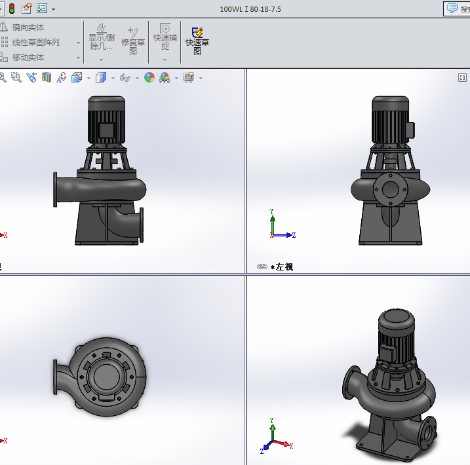Click Dynamic Annotation Views icon
This screenshot has width=470, height=465.
click(x=62, y=77)
